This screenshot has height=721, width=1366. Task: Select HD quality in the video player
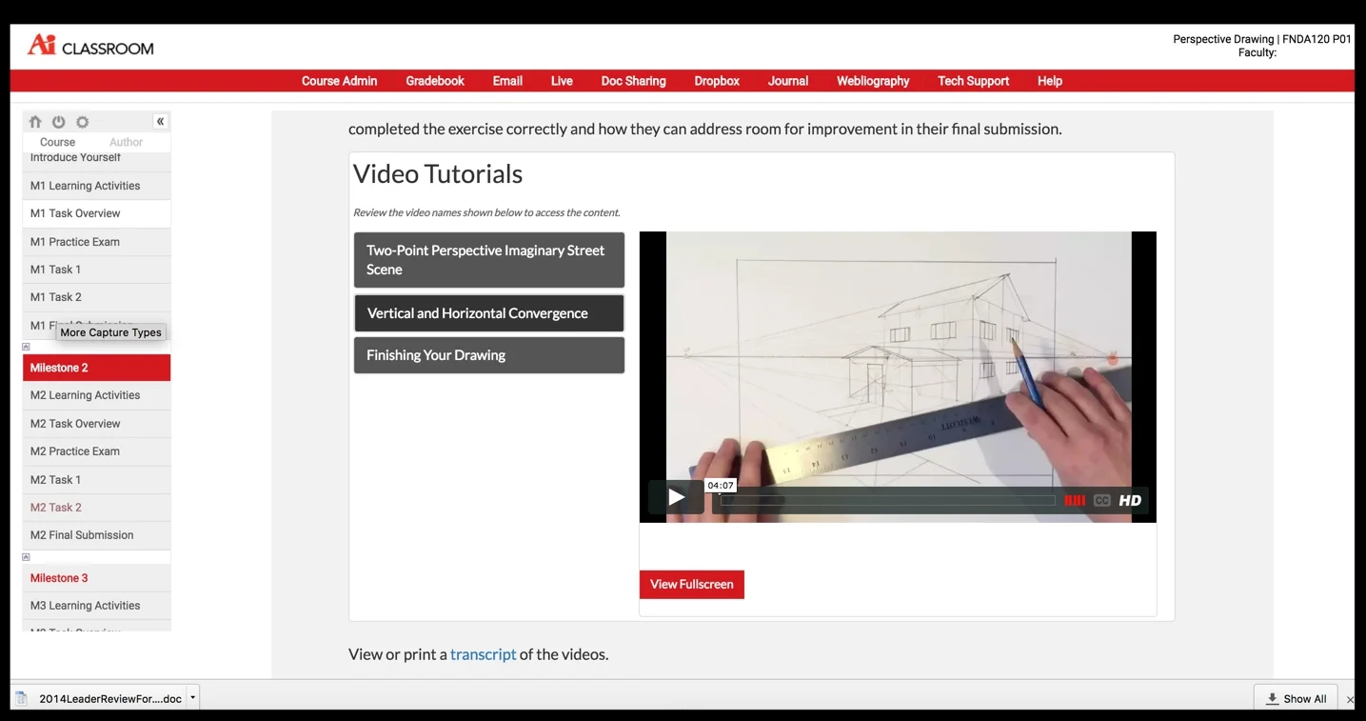[x=1129, y=499]
